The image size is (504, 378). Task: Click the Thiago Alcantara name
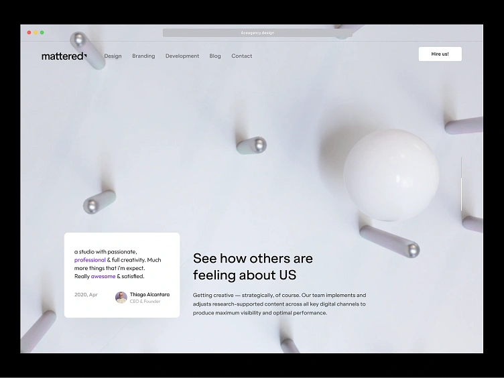(x=149, y=294)
